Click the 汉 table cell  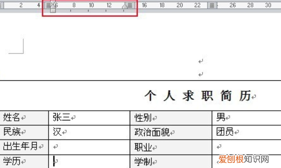(89, 132)
